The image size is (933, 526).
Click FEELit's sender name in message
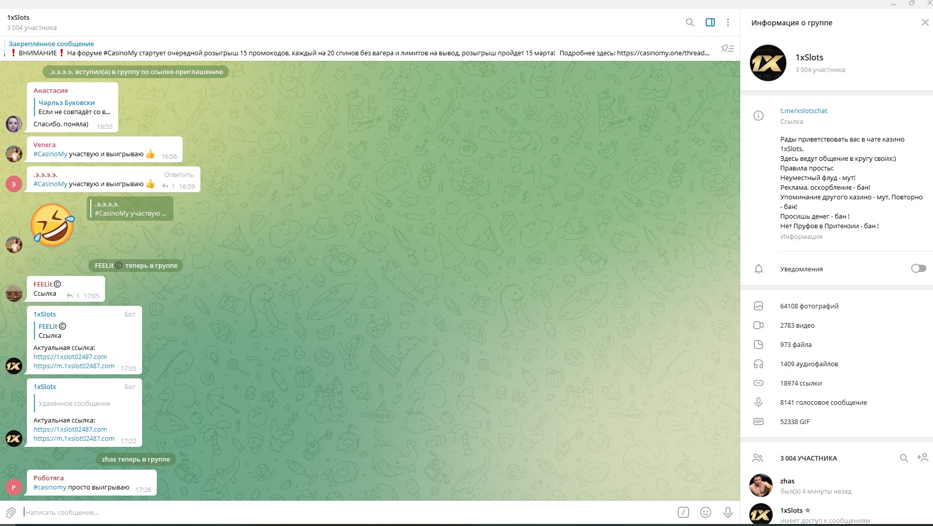pyautogui.click(x=47, y=284)
